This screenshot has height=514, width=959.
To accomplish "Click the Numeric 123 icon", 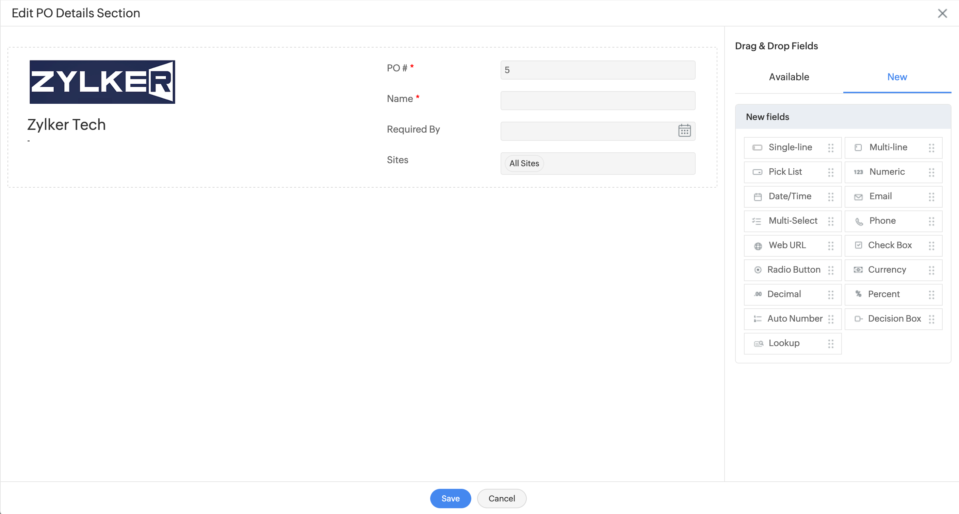I will coord(858,172).
